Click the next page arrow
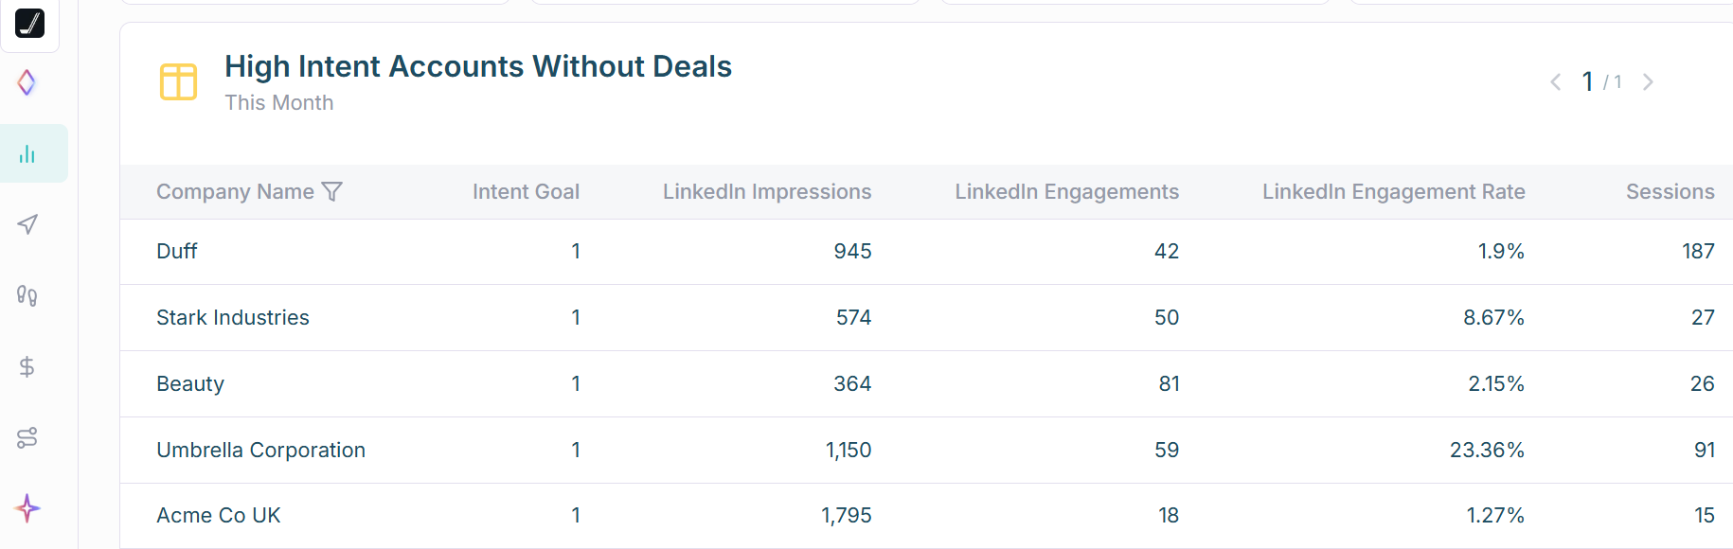The height and width of the screenshot is (549, 1733). click(x=1648, y=81)
